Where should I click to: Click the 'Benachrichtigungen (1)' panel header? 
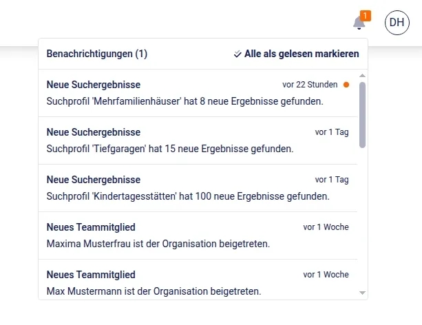point(97,54)
